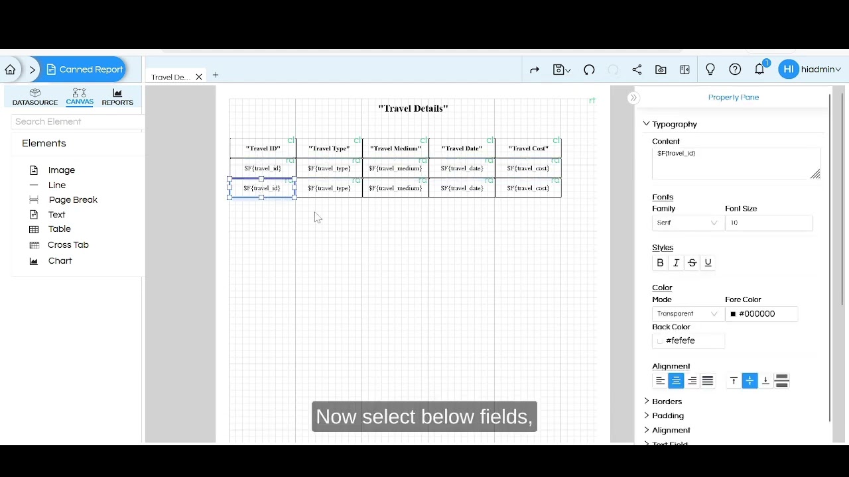Toggle bold style
The image size is (849, 477).
point(660,263)
